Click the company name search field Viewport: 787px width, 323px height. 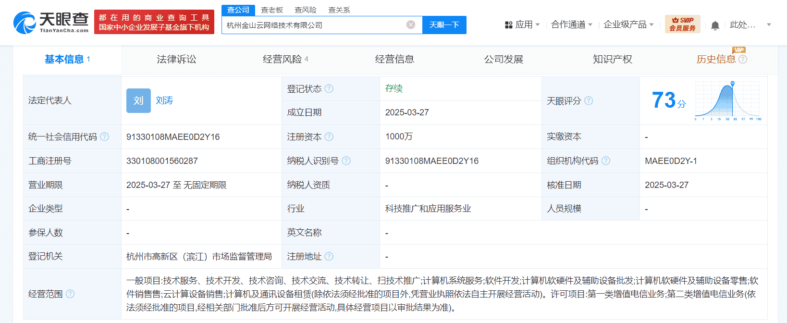point(315,25)
